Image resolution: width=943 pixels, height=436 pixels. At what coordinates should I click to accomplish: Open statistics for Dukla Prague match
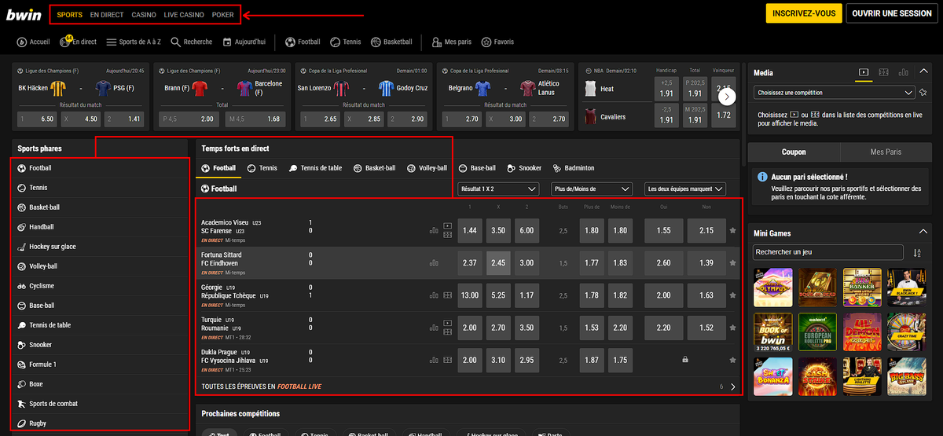pos(434,360)
